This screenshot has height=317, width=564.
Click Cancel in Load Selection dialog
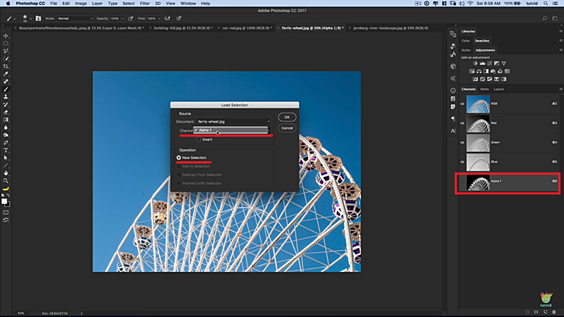(287, 128)
